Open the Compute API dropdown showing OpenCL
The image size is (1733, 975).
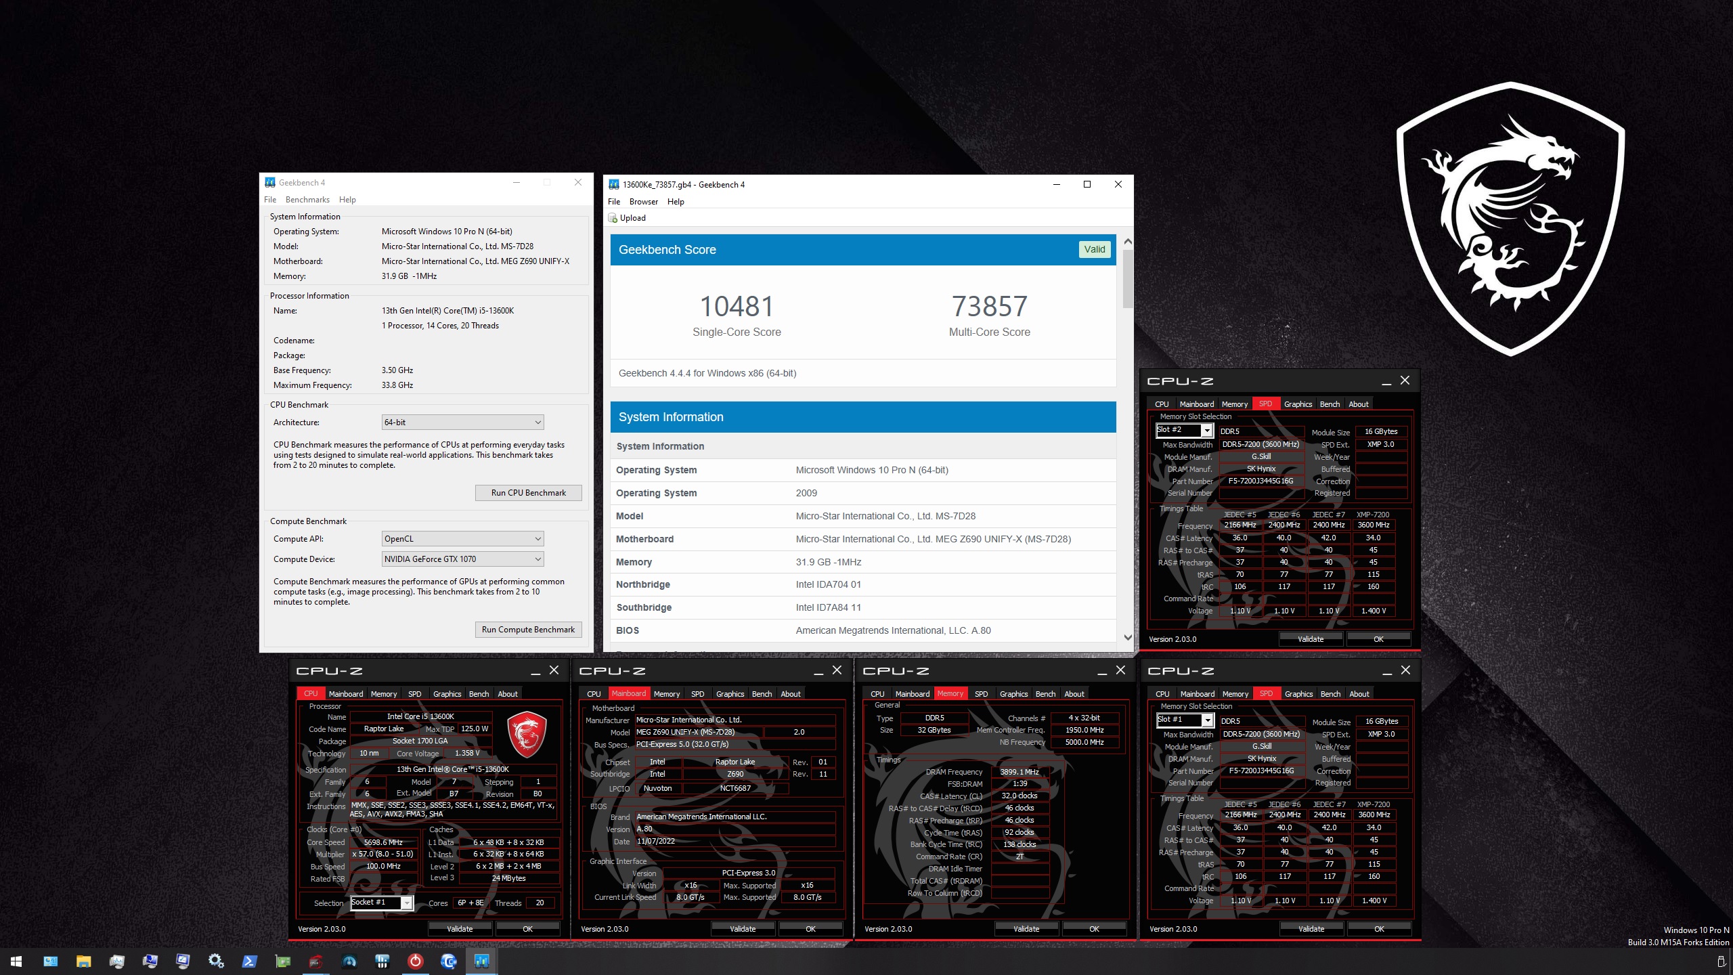(x=463, y=539)
